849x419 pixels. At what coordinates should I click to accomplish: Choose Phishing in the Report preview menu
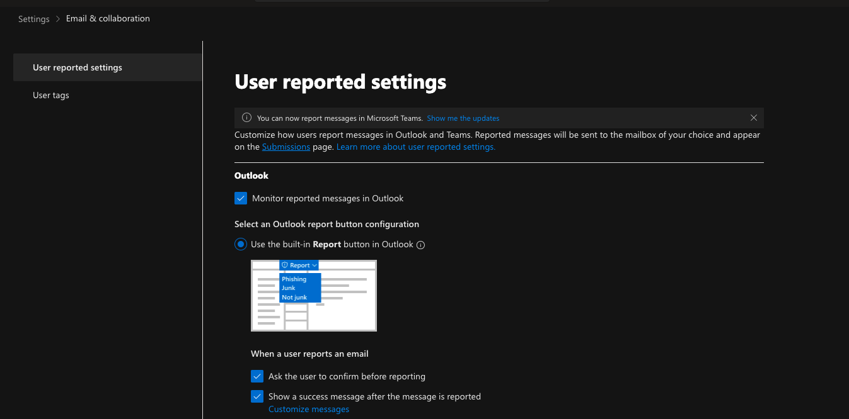click(294, 279)
